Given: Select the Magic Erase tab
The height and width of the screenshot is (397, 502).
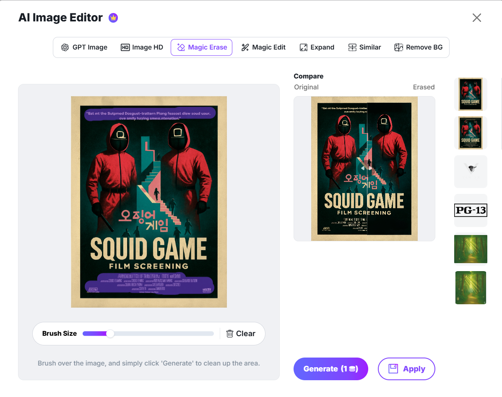Looking at the screenshot, I should click(x=202, y=47).
